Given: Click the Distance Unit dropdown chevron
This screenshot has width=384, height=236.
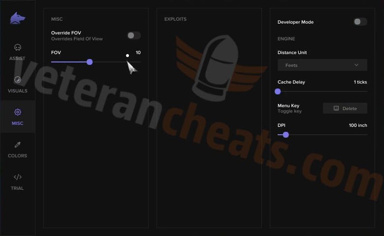Looking at the screenshot, I should pos(356,65).
